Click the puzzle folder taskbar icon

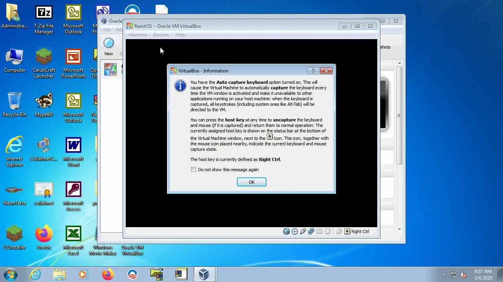[x=156, y=274]
